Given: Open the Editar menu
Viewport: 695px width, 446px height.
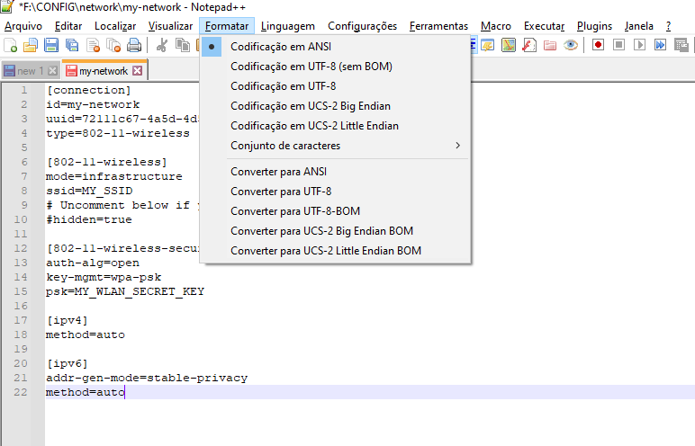Looking at the screenshot, I should click(x=68, y=26).
